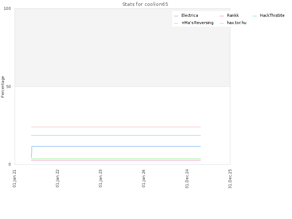The height and width of the screenshot is (219, 292).
Task: Click the teal HackThisSite legend swatch
Action: click(x=254, y=16)
